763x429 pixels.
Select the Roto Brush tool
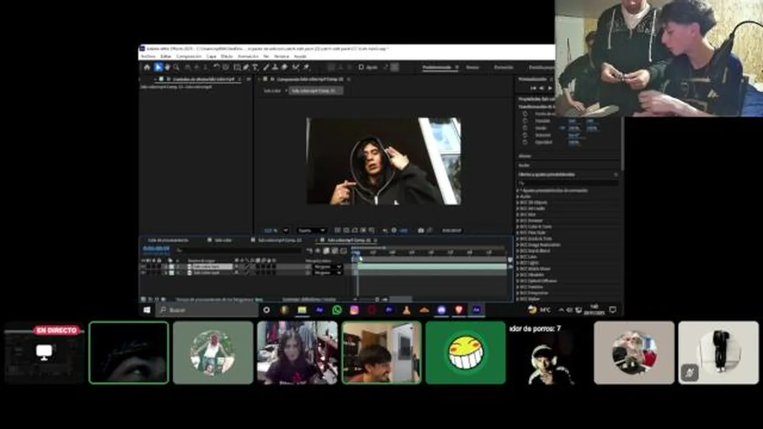tap(296, 67)
